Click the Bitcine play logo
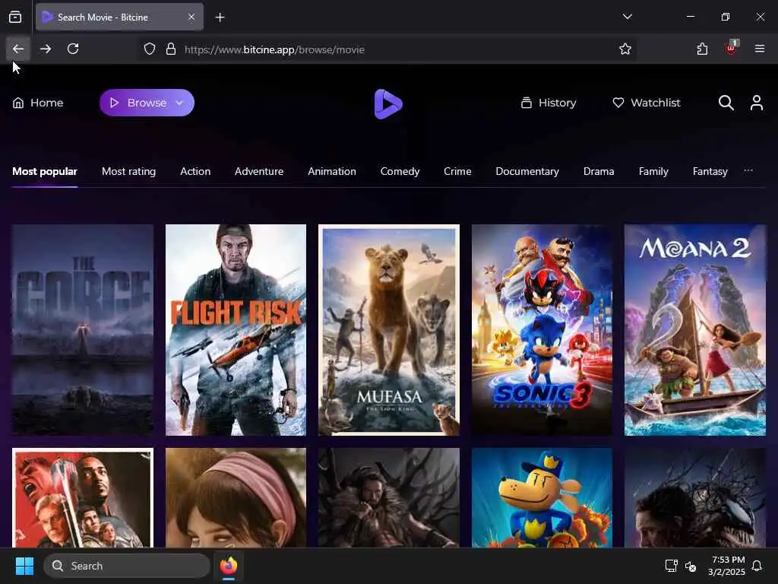778x584 pixels. point(388,103)
